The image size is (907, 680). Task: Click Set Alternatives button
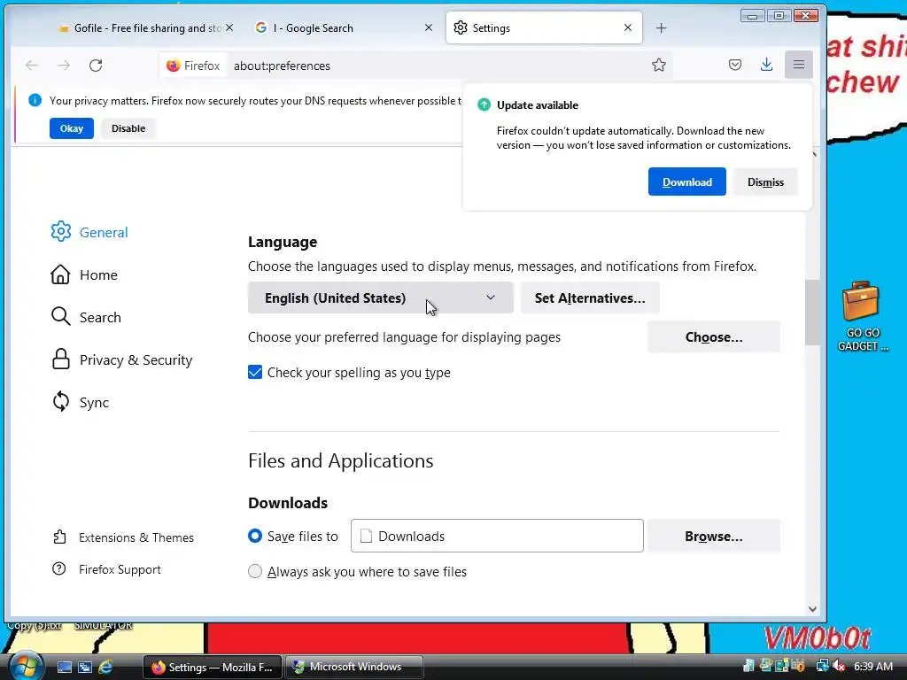click(589, 297)
